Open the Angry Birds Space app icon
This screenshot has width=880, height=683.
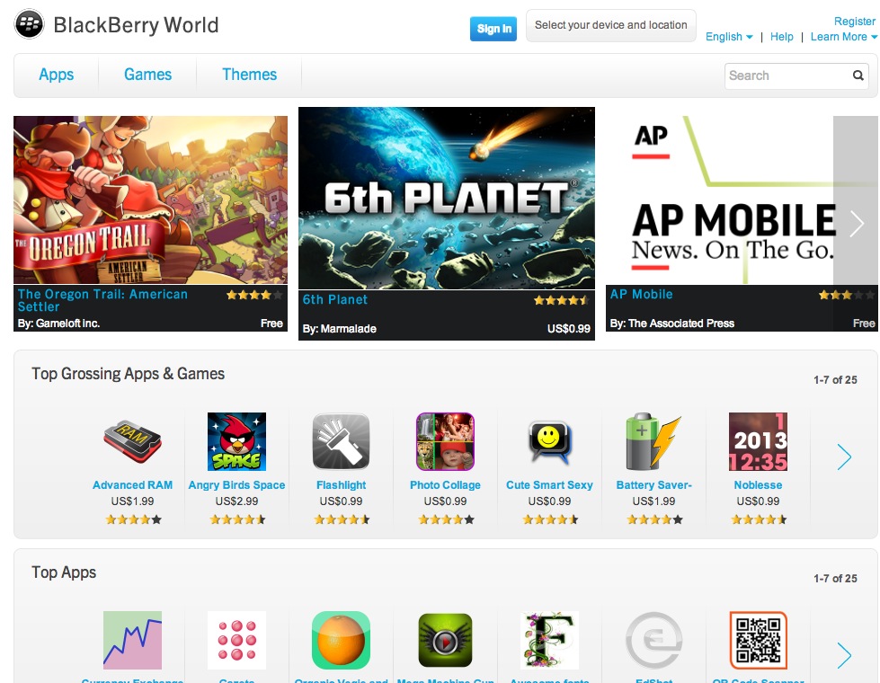236,441
